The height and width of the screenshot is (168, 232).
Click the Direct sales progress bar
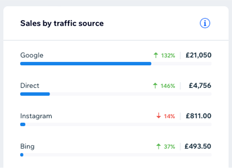[x=116, y=94]
